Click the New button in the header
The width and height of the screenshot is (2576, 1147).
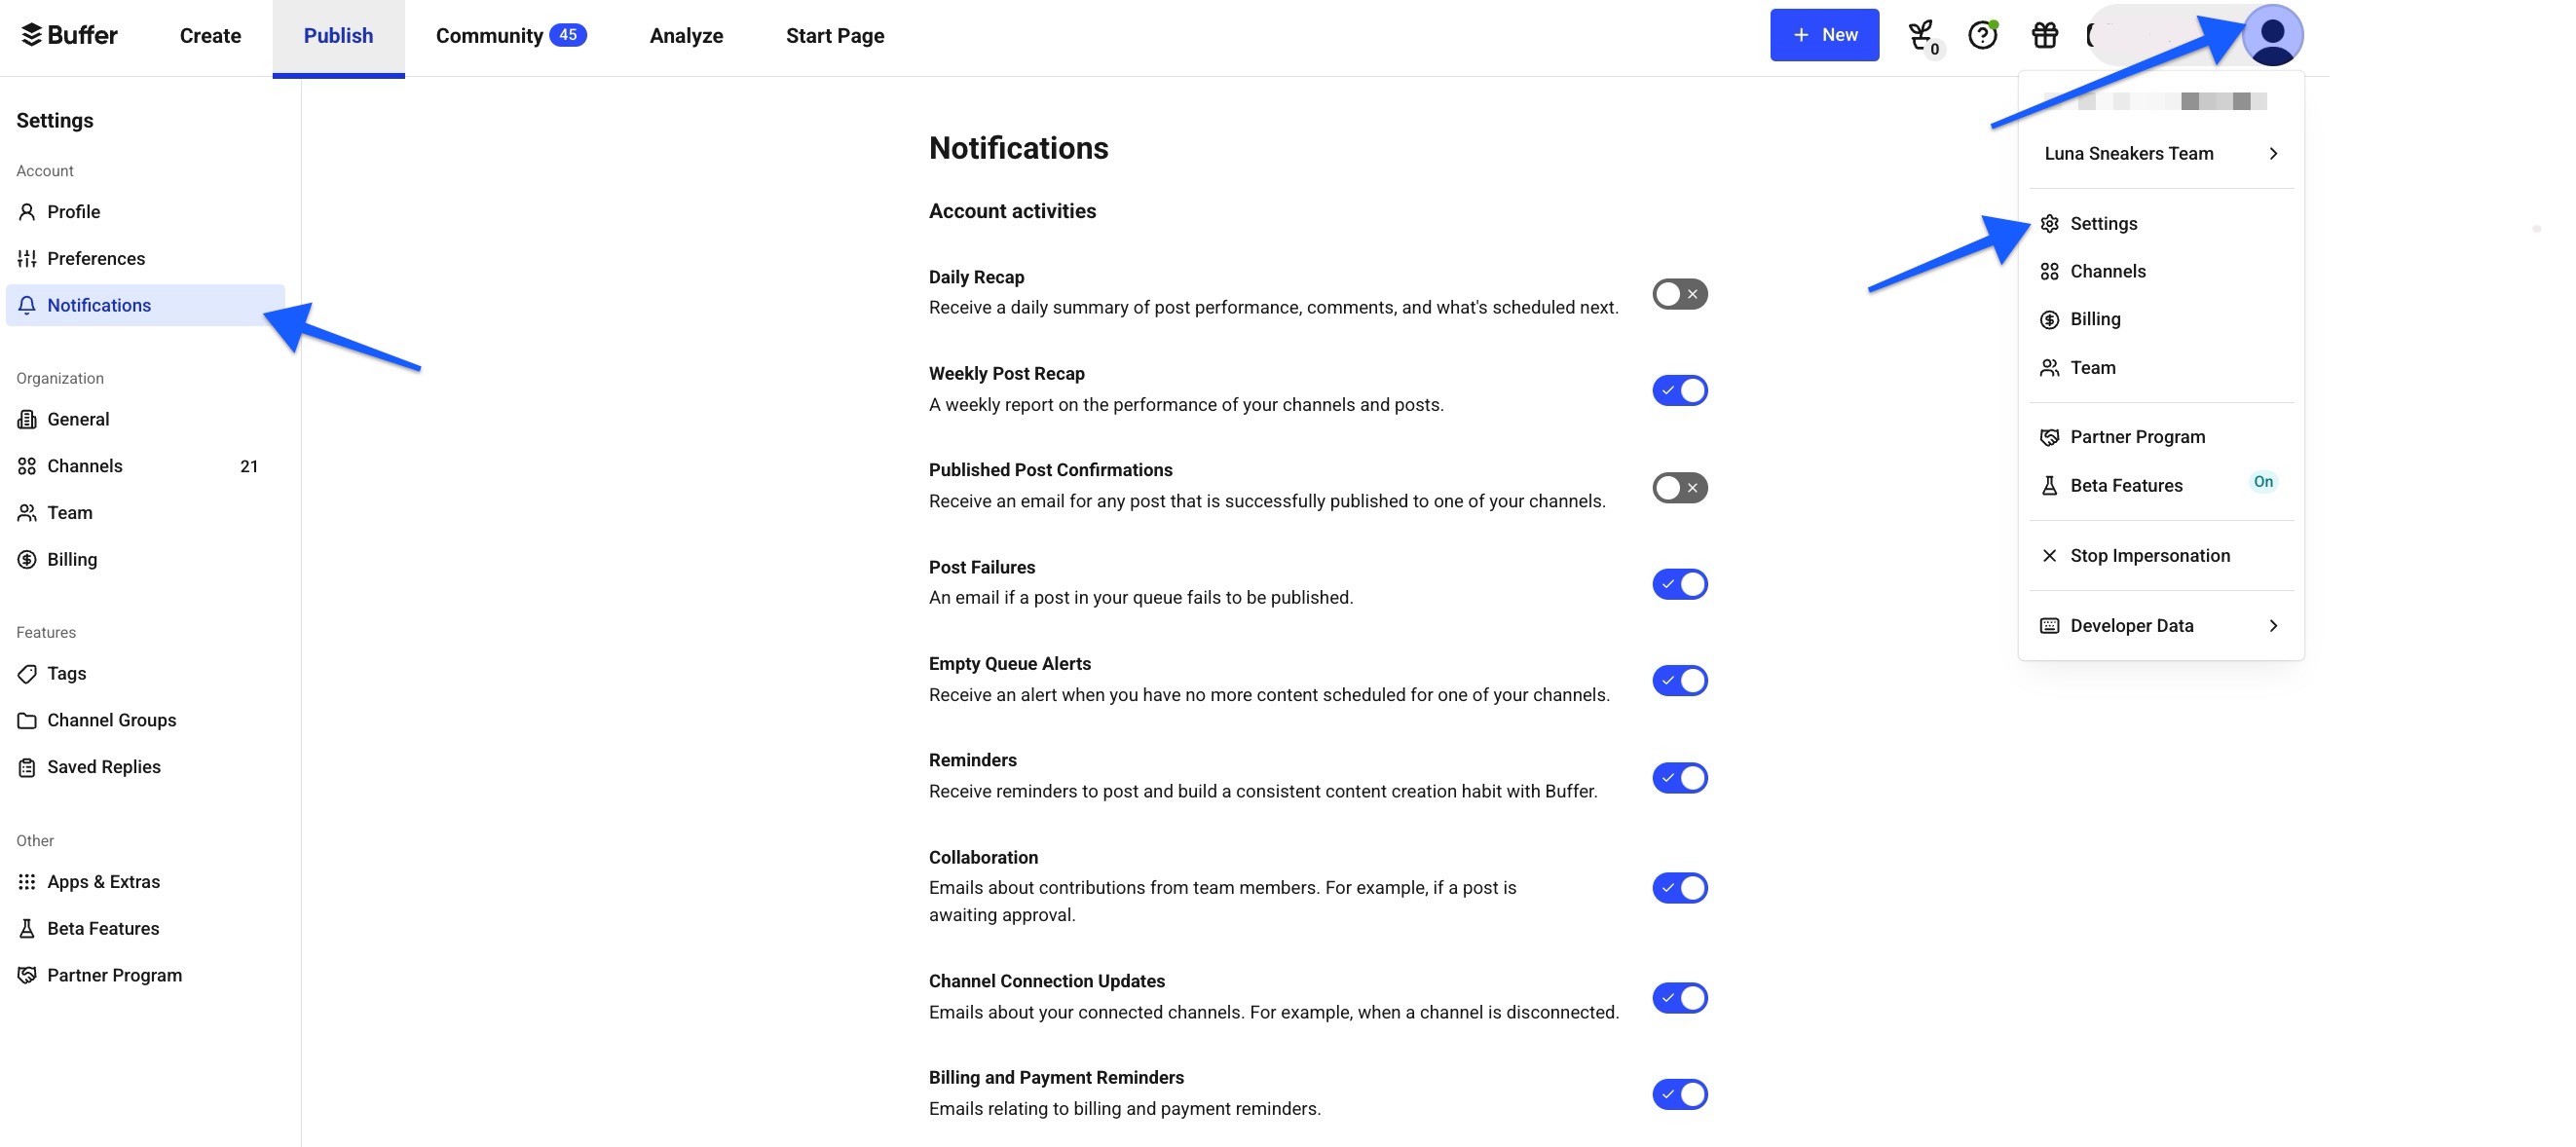1824,34
